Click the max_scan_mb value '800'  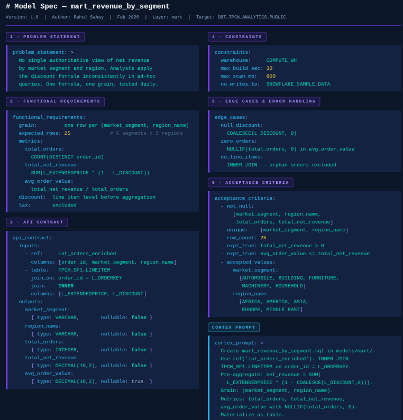click(271, 76)
